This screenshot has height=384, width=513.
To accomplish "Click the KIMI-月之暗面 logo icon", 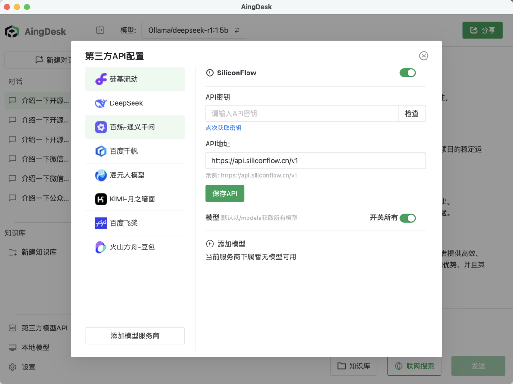I will (101, 199).
